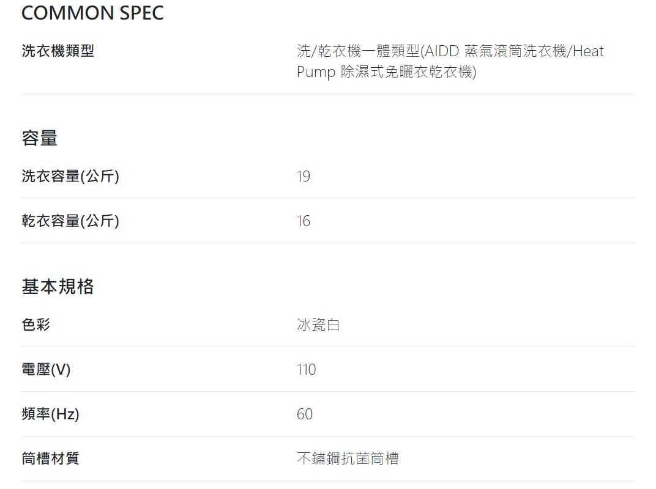The width and height of the screenshot is (656, 489).
Task: Click the washer type description starting 洗/乾衣機一體類型
Action: pyautogui.click(x=450, y=61)
